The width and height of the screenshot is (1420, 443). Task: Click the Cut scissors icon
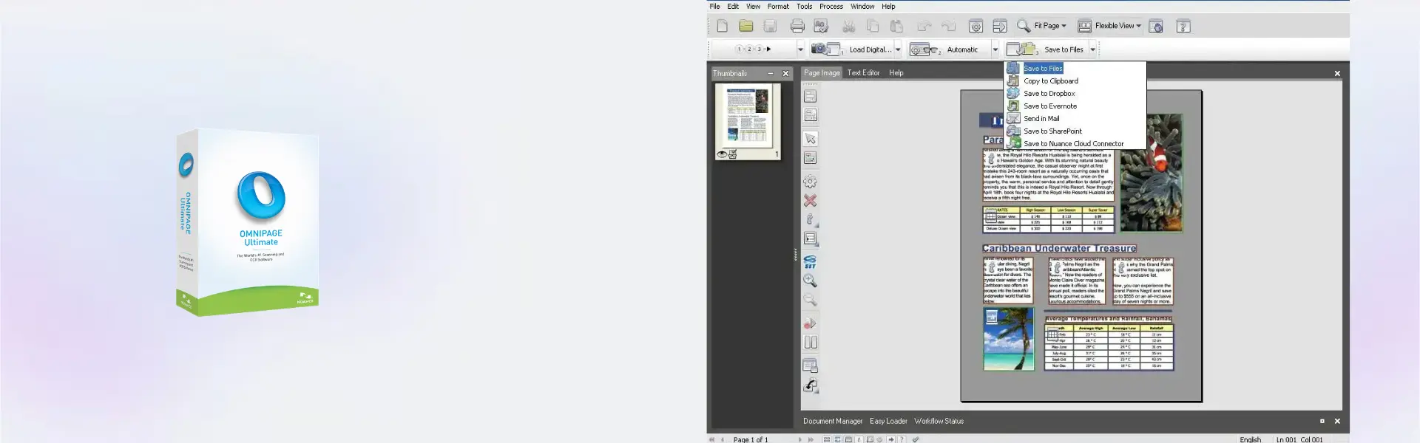(849, 26)
